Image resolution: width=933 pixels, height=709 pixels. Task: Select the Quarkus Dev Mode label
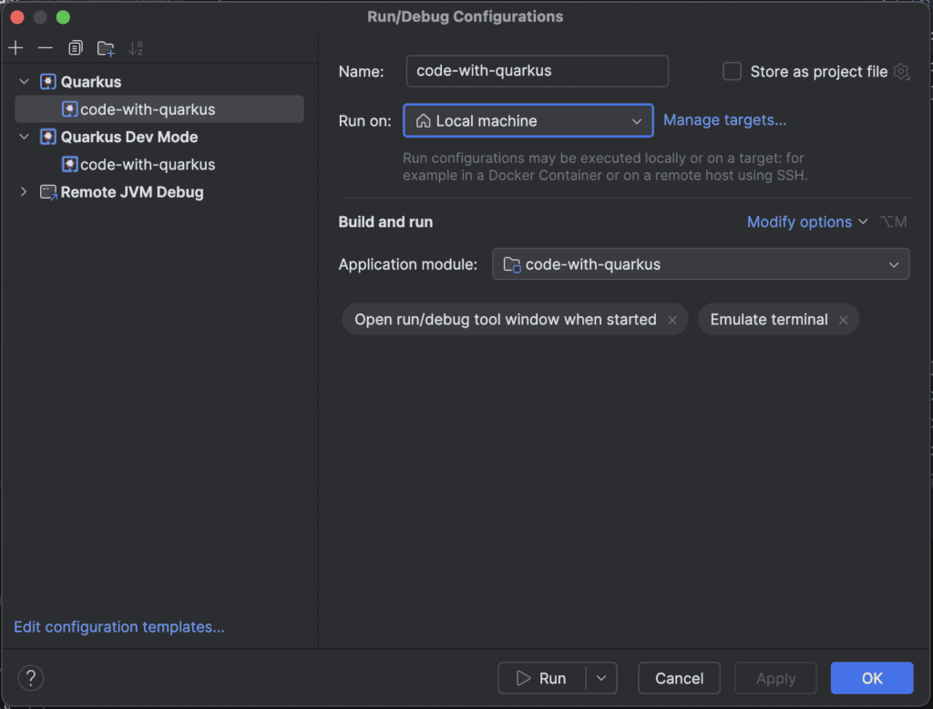coord(129,137)
